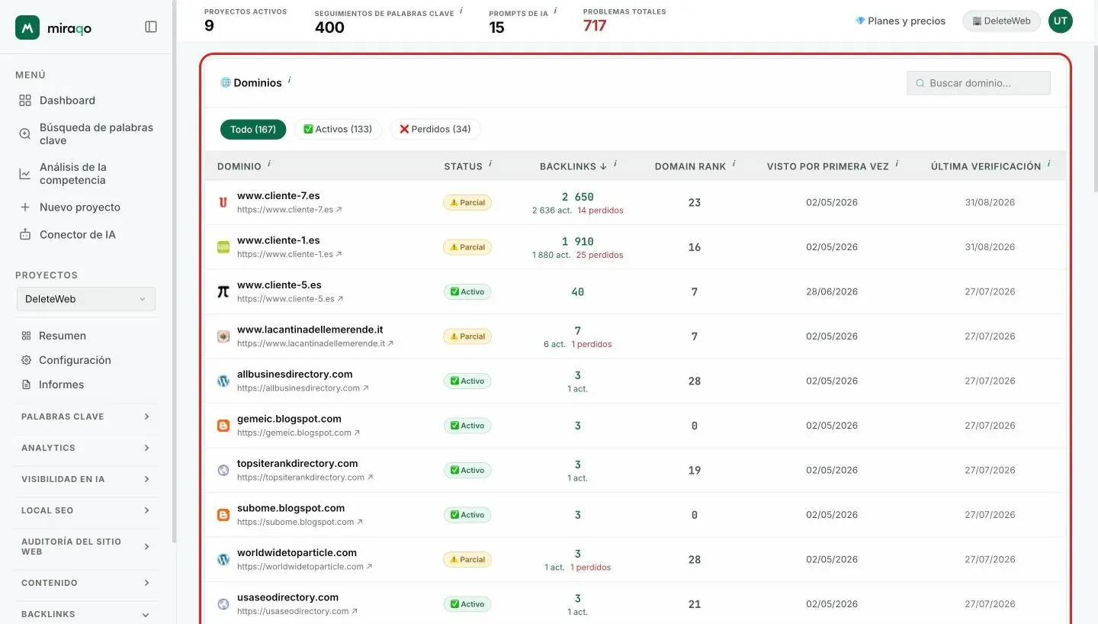This screenshot has height=624, width=1098.
Task: Click the Configuración gear icon
Action: tap(26, 360)
